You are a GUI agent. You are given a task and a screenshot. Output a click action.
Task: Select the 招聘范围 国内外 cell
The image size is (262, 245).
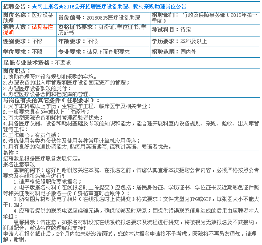click(205, 52)
